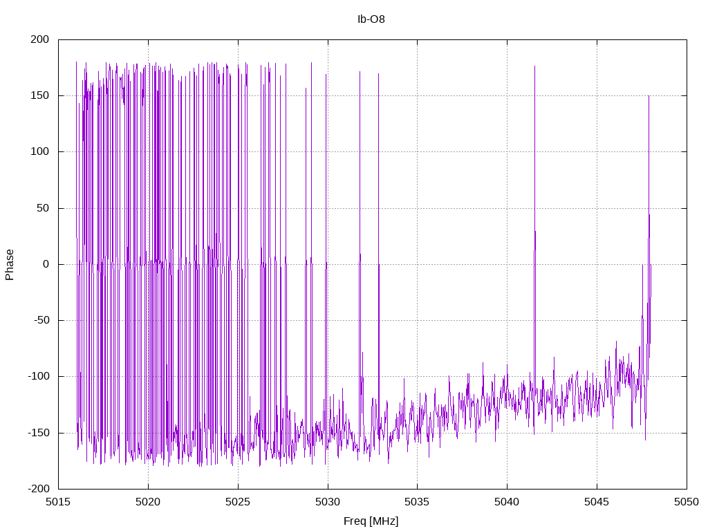Click the 5040 x-axis tick label

507,502
